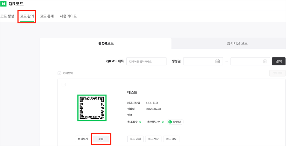Click the 코드 저장 button
The width and height of the screenshot is (286, 146).
(153, 139)
